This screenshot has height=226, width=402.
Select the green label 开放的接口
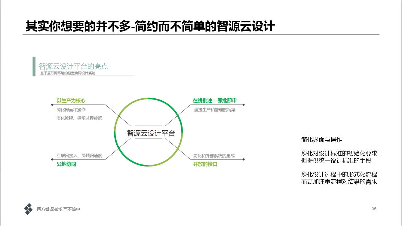click(205, 164)
